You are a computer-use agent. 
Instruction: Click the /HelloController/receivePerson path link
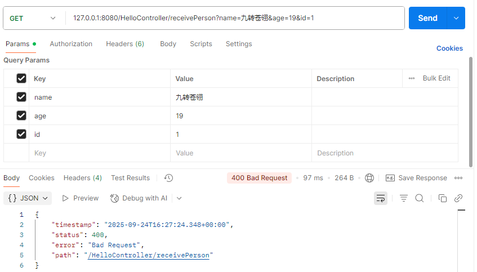point(149,255)
